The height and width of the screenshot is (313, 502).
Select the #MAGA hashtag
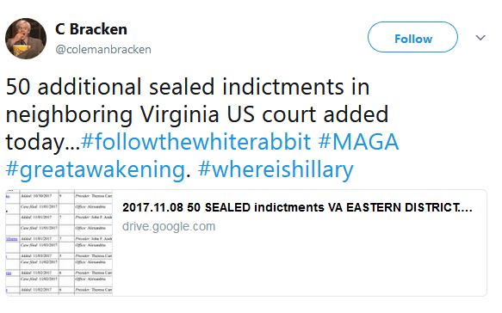tap(358, 142)
